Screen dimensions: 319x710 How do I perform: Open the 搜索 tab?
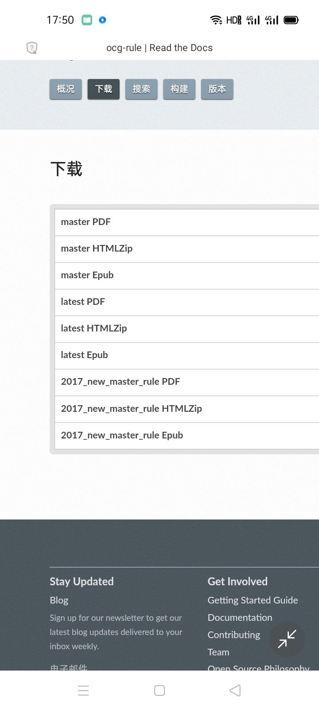141,89
